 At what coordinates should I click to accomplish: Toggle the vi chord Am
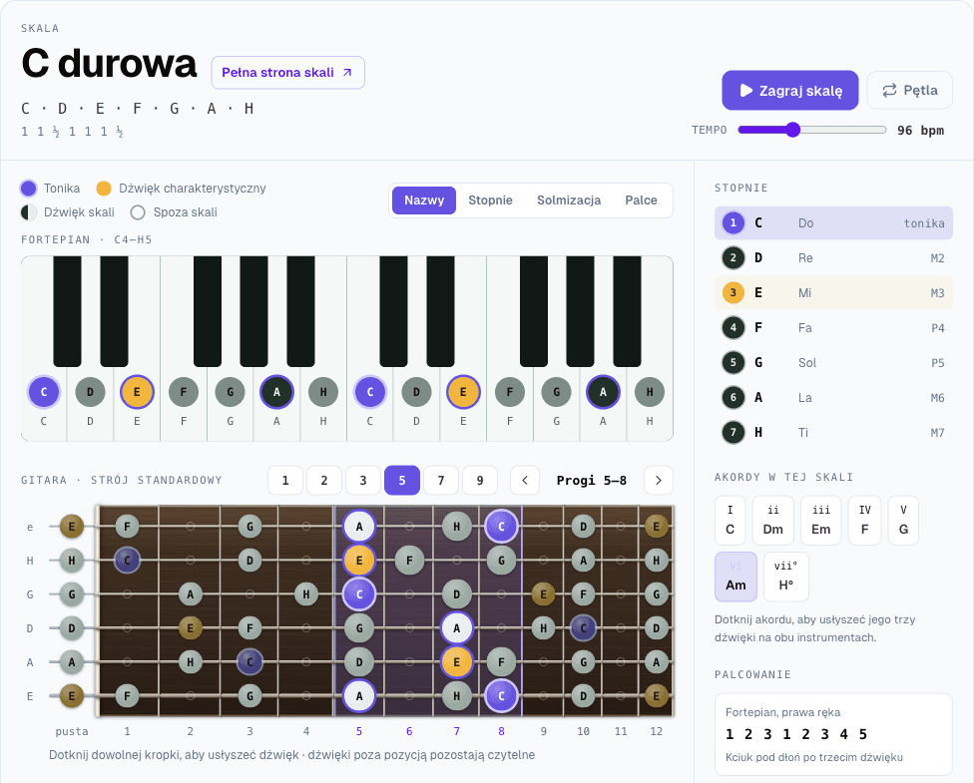pos(736,577)
